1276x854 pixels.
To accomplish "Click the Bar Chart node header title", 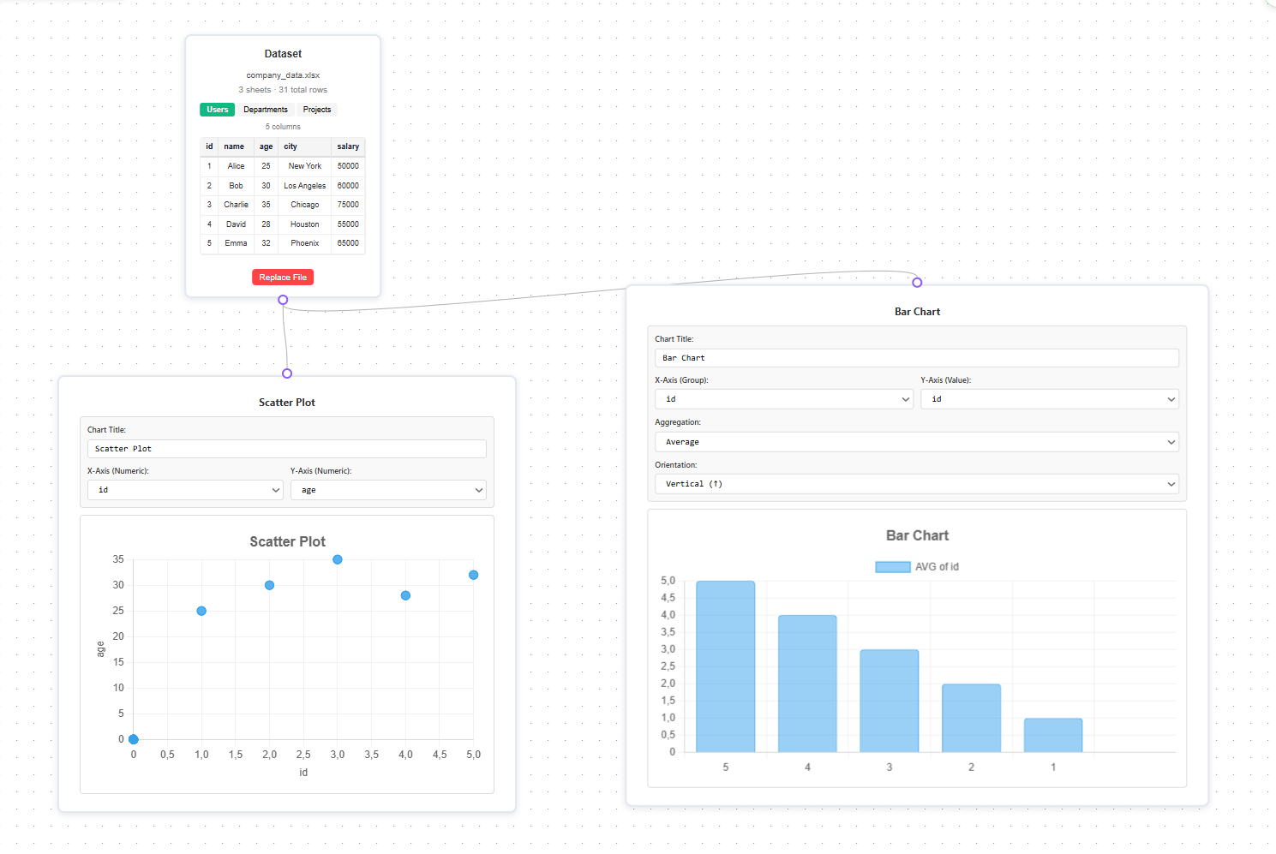I will pos(917,312).
